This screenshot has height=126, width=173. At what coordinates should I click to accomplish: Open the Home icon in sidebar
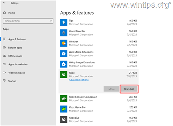[x=4, y=13]
